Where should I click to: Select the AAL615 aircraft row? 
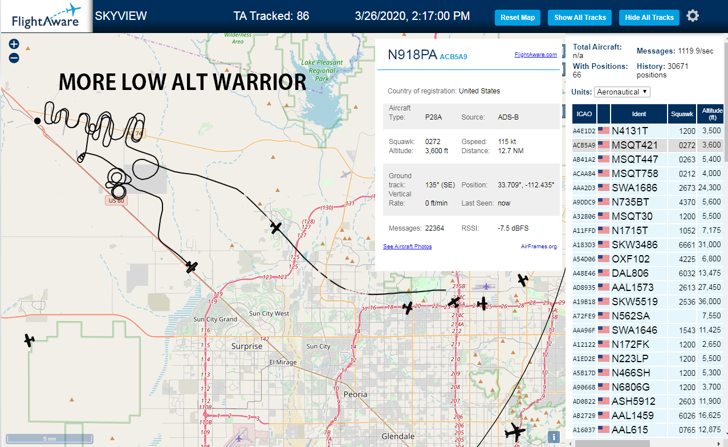pyautogui.click(x=648, y=430)
